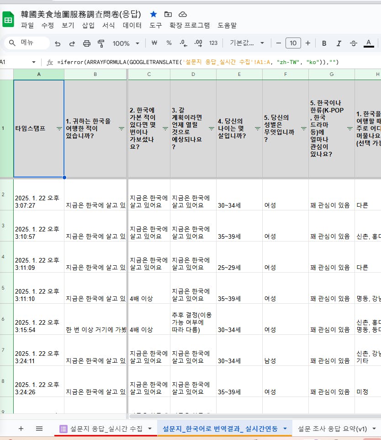Image resolution: width=381 pixels, height=440 pixels.
Task: Open the 도구 menu
Action: point(156,25)
